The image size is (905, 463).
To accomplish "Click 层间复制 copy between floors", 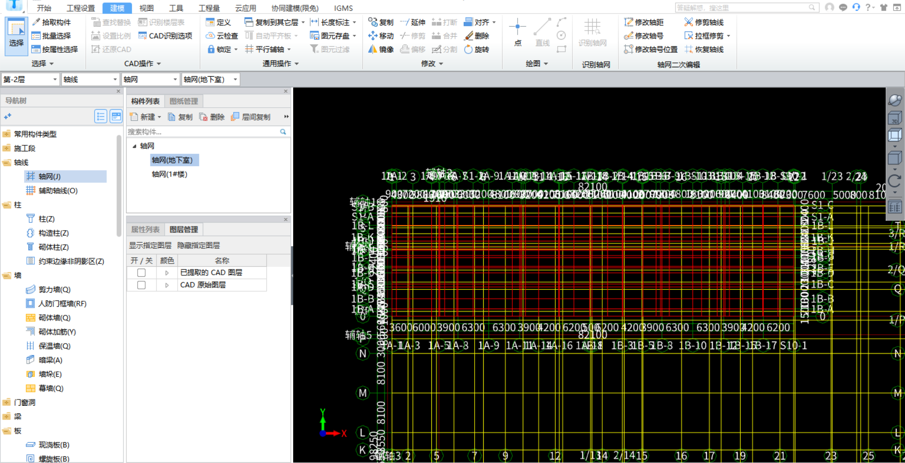I will coord(251,117).
